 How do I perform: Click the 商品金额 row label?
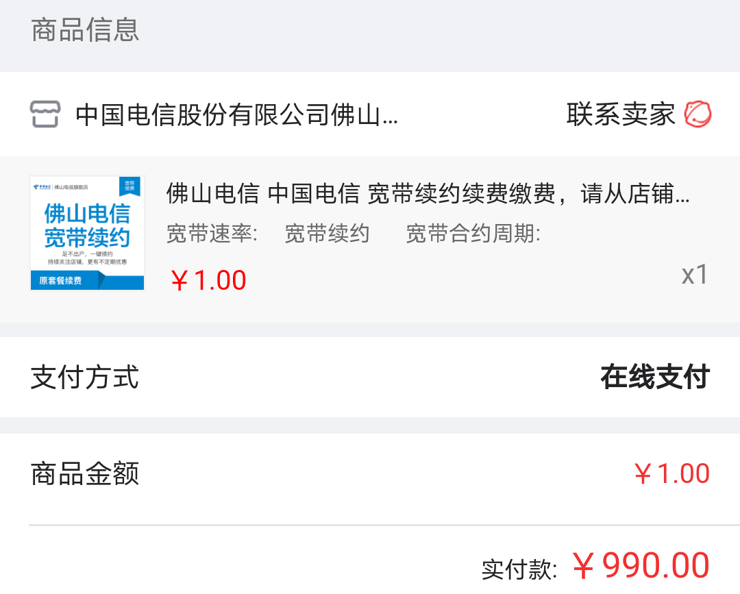pos(85,473)
